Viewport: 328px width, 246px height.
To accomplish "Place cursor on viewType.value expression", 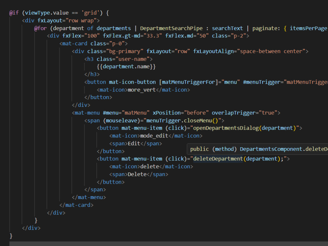I will [47, 13].
